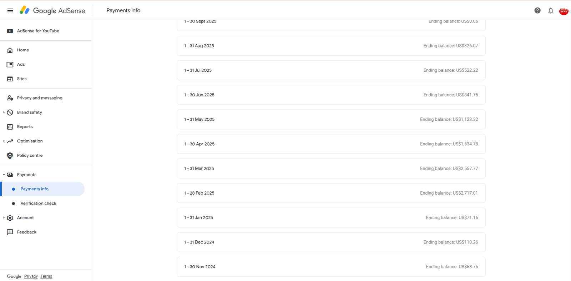The height and width of the screenshot is (281, 571).
Task: Click the Google AdSense logo
Action: (x=52, y=10)
